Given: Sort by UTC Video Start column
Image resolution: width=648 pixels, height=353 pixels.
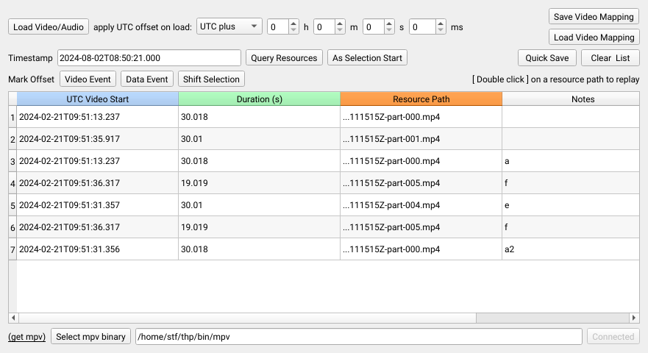Looking at the screenshot, I should pos(98,99).
